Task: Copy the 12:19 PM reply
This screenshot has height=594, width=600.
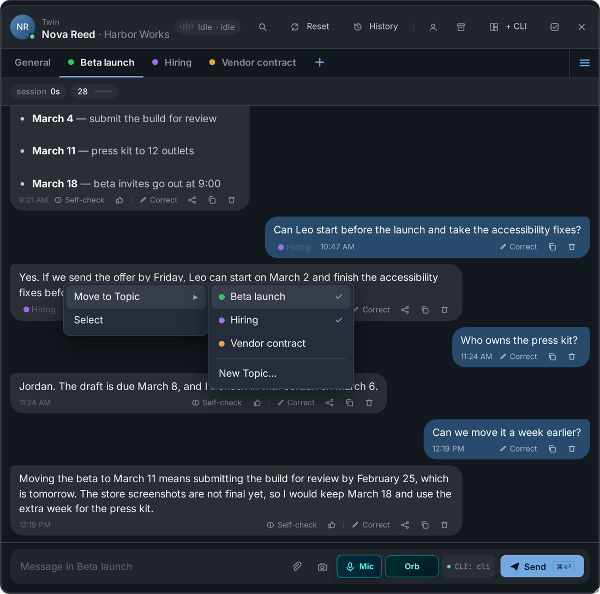Action: 425,525
